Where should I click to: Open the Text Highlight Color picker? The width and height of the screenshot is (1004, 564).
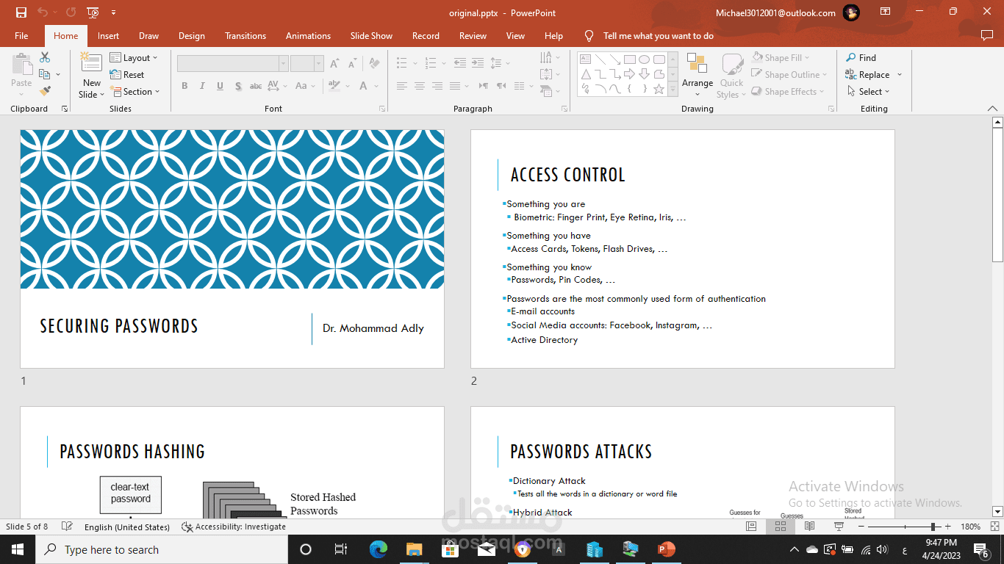pyautogui.click(x=334, y=86)
